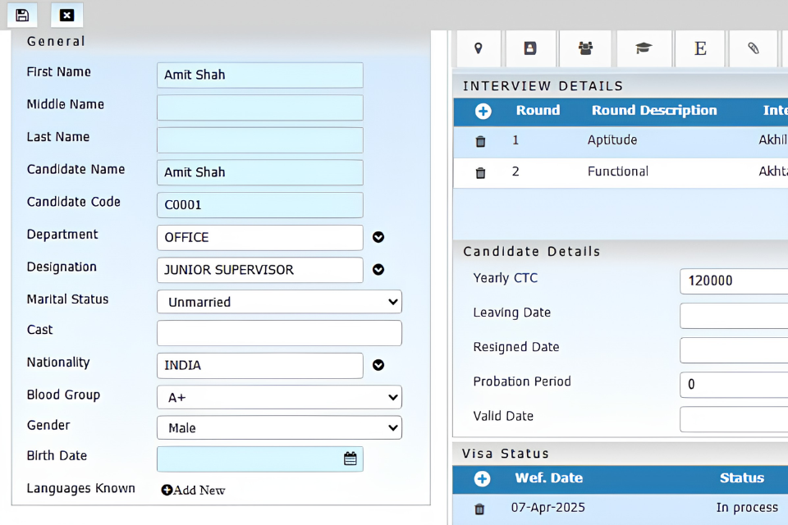
Task: Open the paperclip attachments tab
Action: click(753, 48)
